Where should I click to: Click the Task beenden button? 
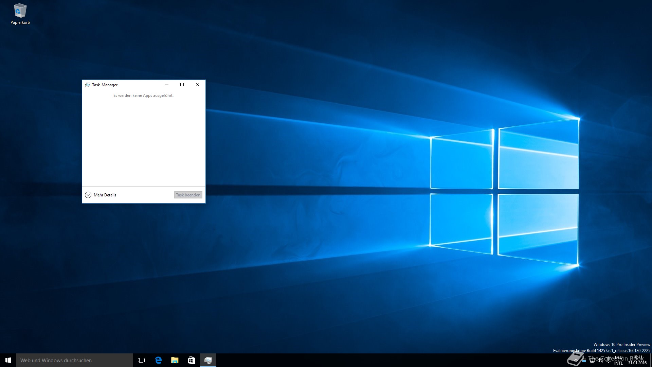(x=188, y=195)
